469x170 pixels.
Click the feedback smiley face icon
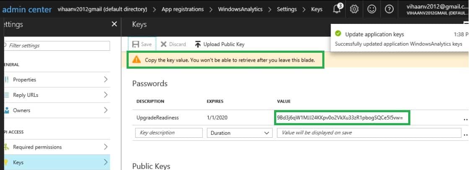[x=371, y=9]
